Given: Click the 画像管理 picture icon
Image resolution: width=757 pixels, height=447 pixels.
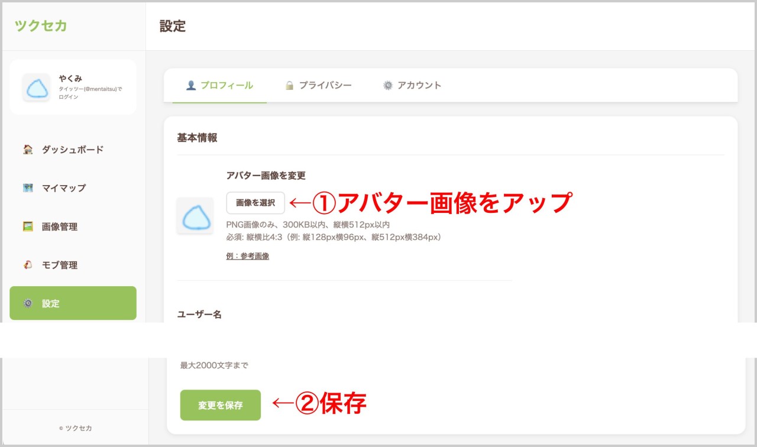Looking at the screenshot, I should (x=28, y=226).
